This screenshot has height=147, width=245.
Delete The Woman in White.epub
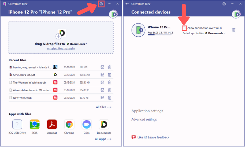pyautogui.click(x=110, y=82)
